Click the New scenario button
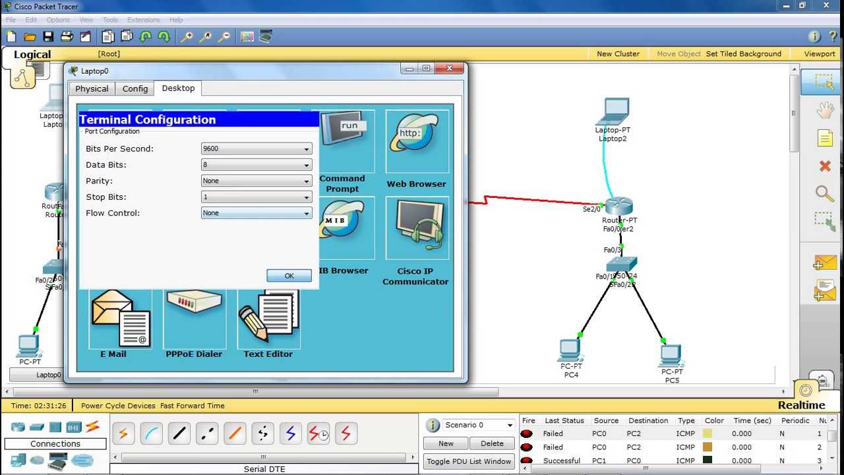 [x=446, y=443]
